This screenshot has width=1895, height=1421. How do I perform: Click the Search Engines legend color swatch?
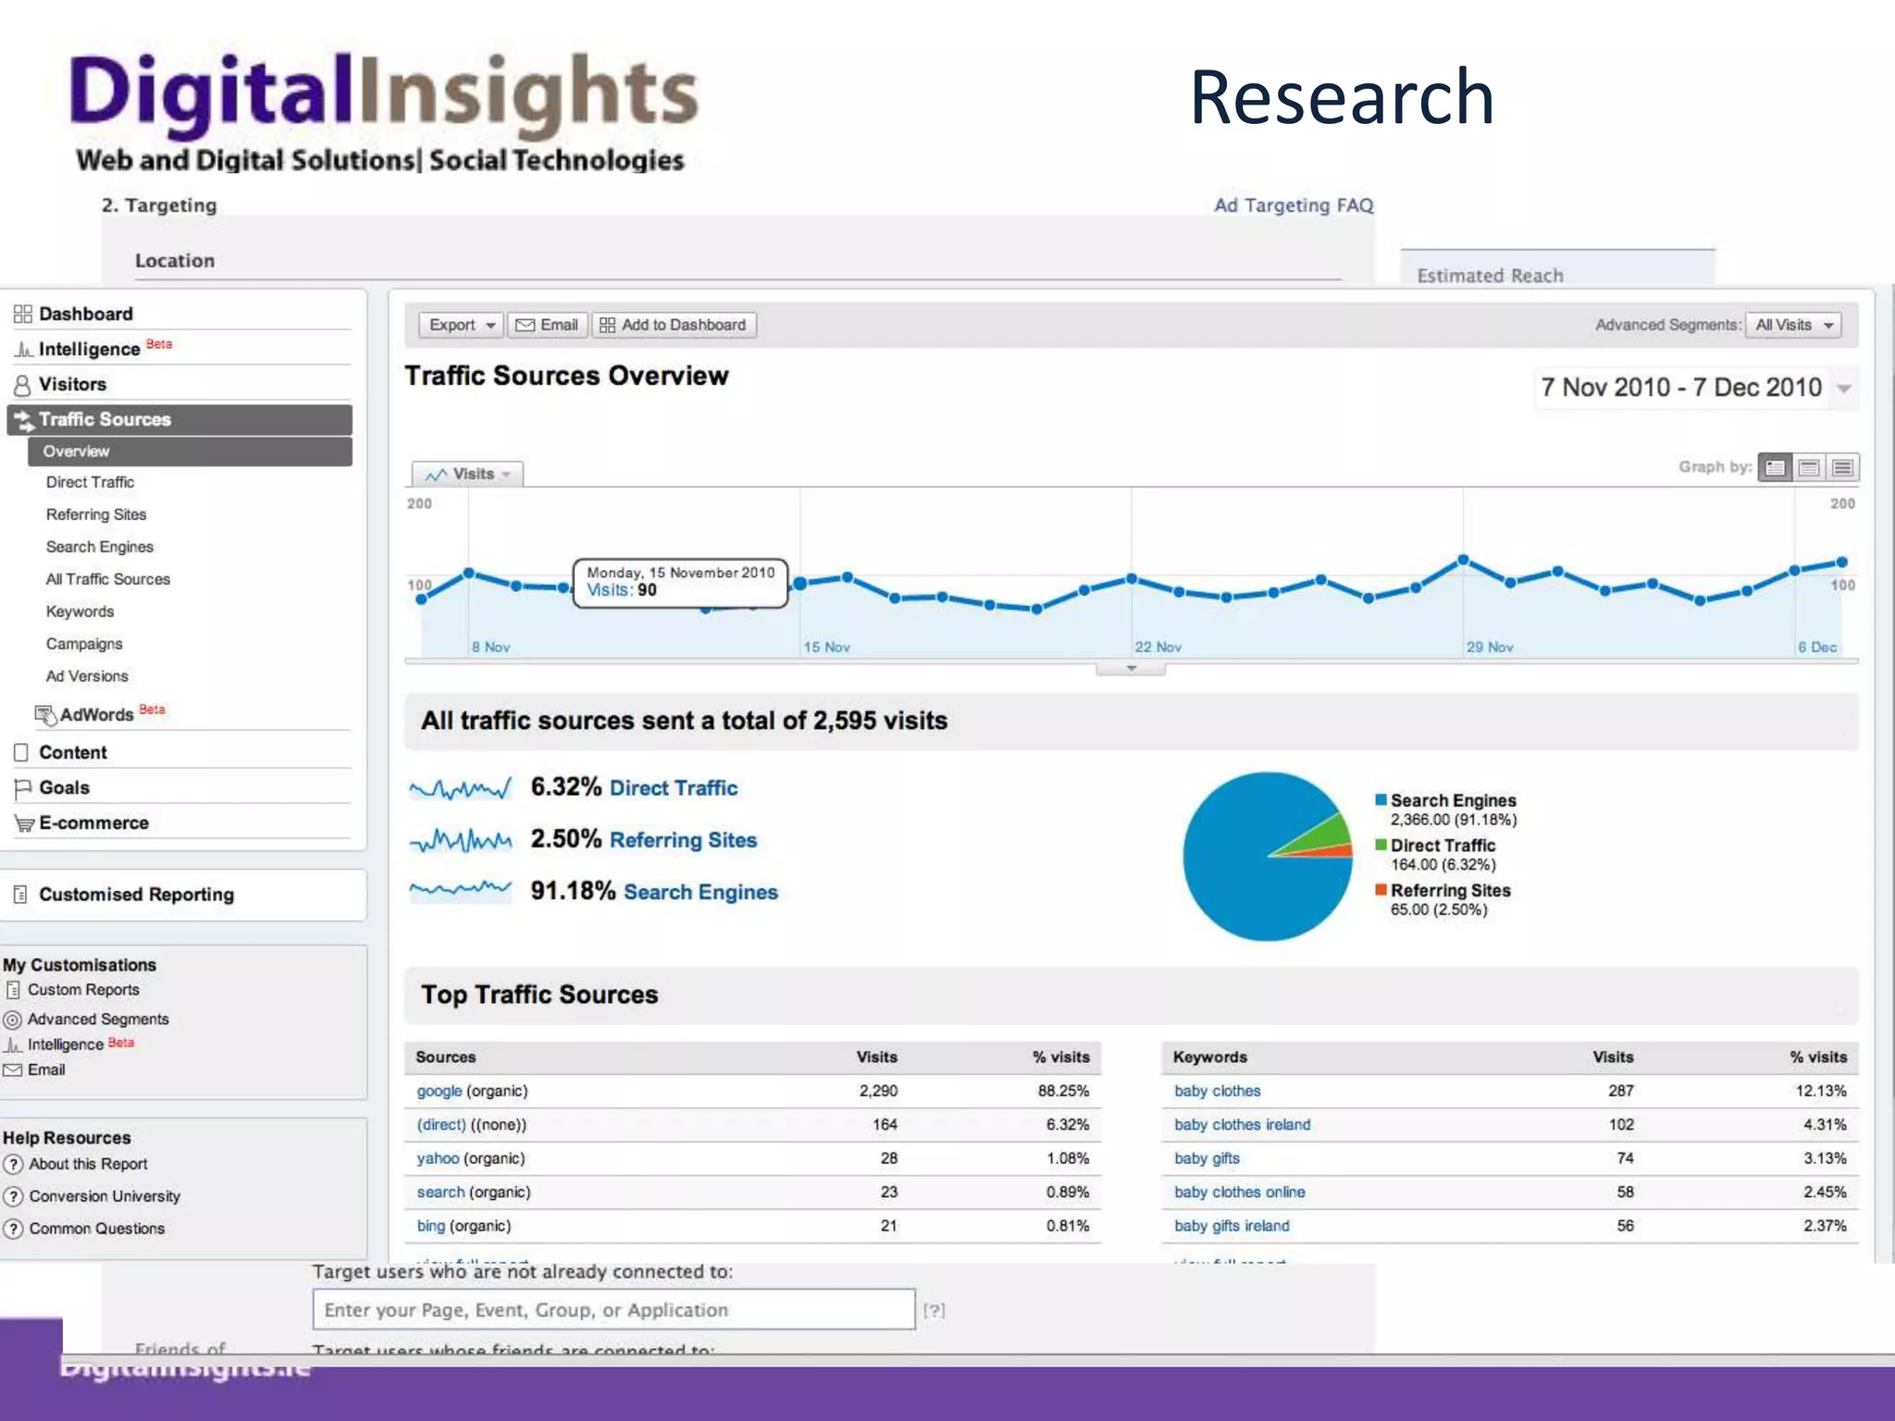(x=1381, y=800)
